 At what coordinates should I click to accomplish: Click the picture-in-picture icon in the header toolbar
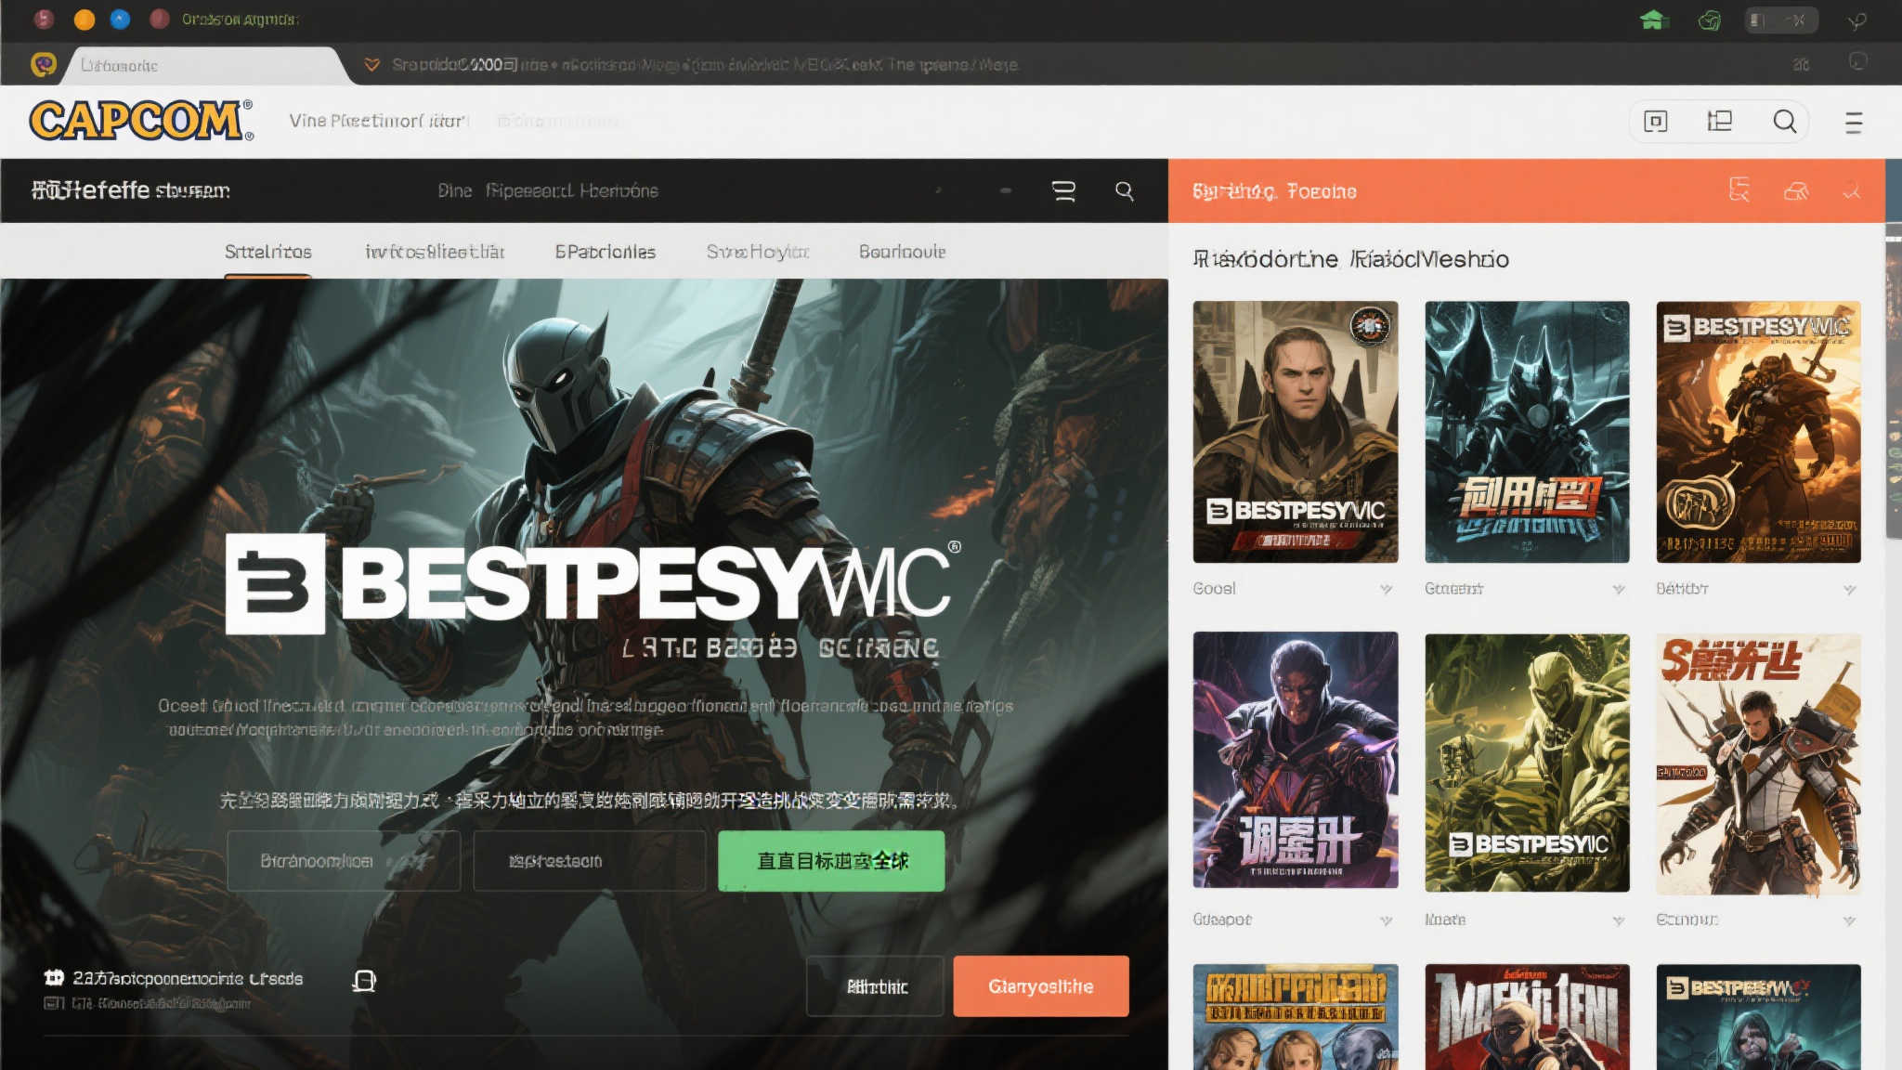(x=1655, y=121)
